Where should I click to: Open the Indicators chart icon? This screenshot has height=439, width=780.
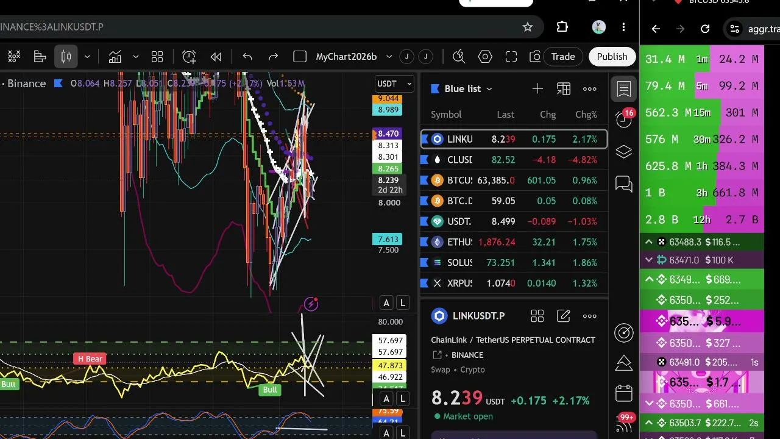pos(115,57)
